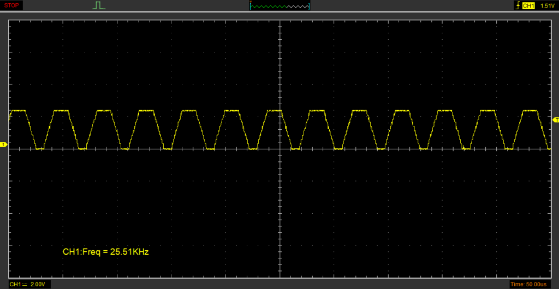Click the rising edge trigger slope icon
Image resolution: width=559 pixels, height=289 pixels.
click(x=517, y=5)
